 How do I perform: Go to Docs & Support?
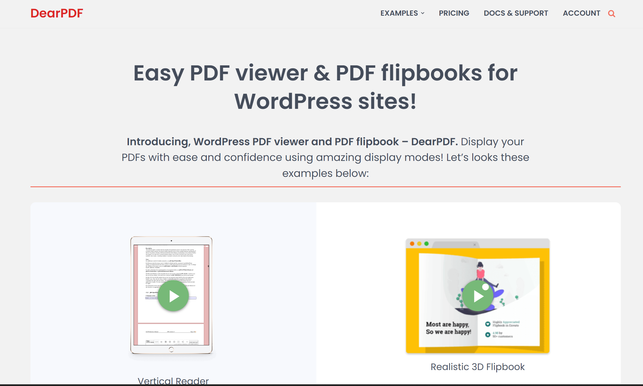(516, 13)
